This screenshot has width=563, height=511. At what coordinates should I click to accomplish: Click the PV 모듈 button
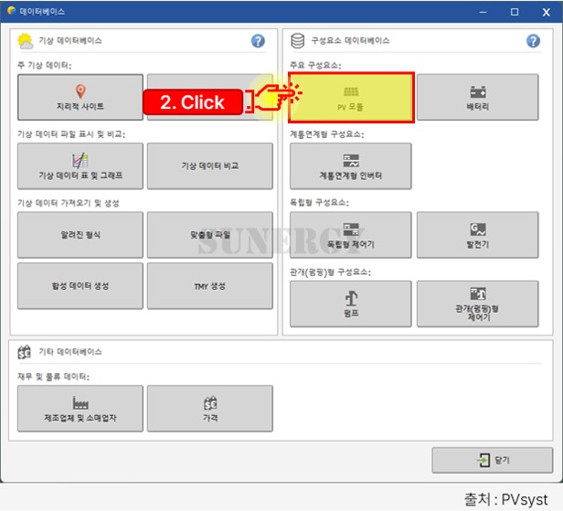[x=351, y=97]
